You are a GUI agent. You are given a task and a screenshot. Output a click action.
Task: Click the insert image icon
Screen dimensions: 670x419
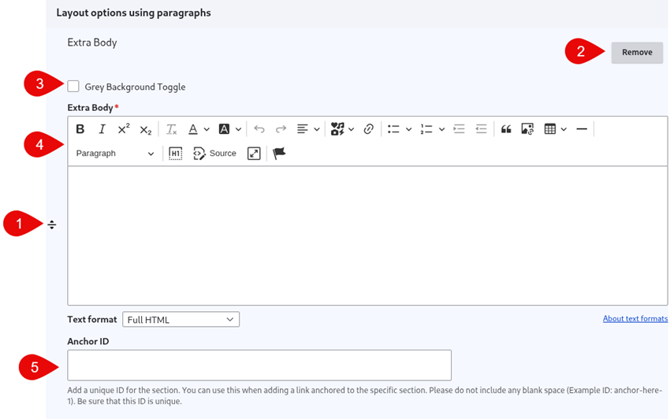click(527, 129)
